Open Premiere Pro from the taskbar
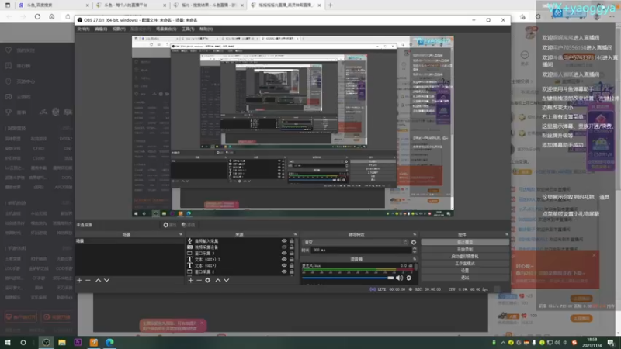621x349 pixels. (78, 342)
